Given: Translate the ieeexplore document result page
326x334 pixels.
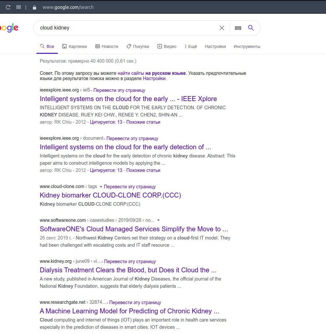Looking at the screenshot, I should tap(132, 138).
